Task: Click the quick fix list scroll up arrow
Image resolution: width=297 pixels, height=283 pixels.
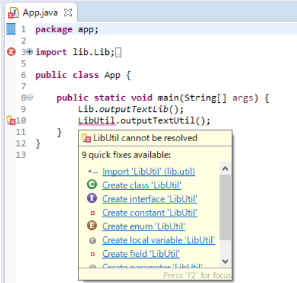Action: (225, 169)
